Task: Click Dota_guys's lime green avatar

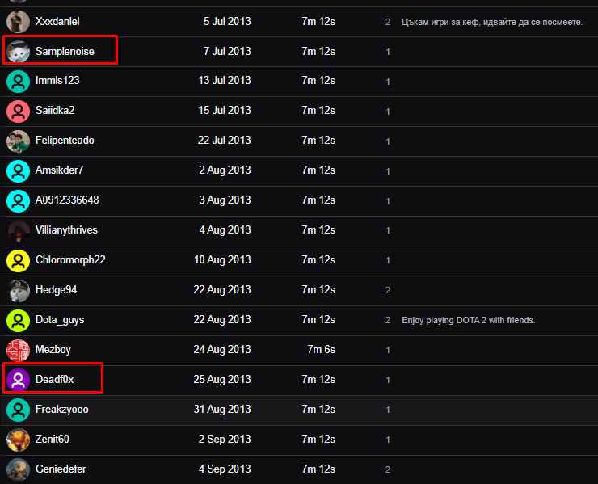Action: pyautogui.click(x=18, y=320)
